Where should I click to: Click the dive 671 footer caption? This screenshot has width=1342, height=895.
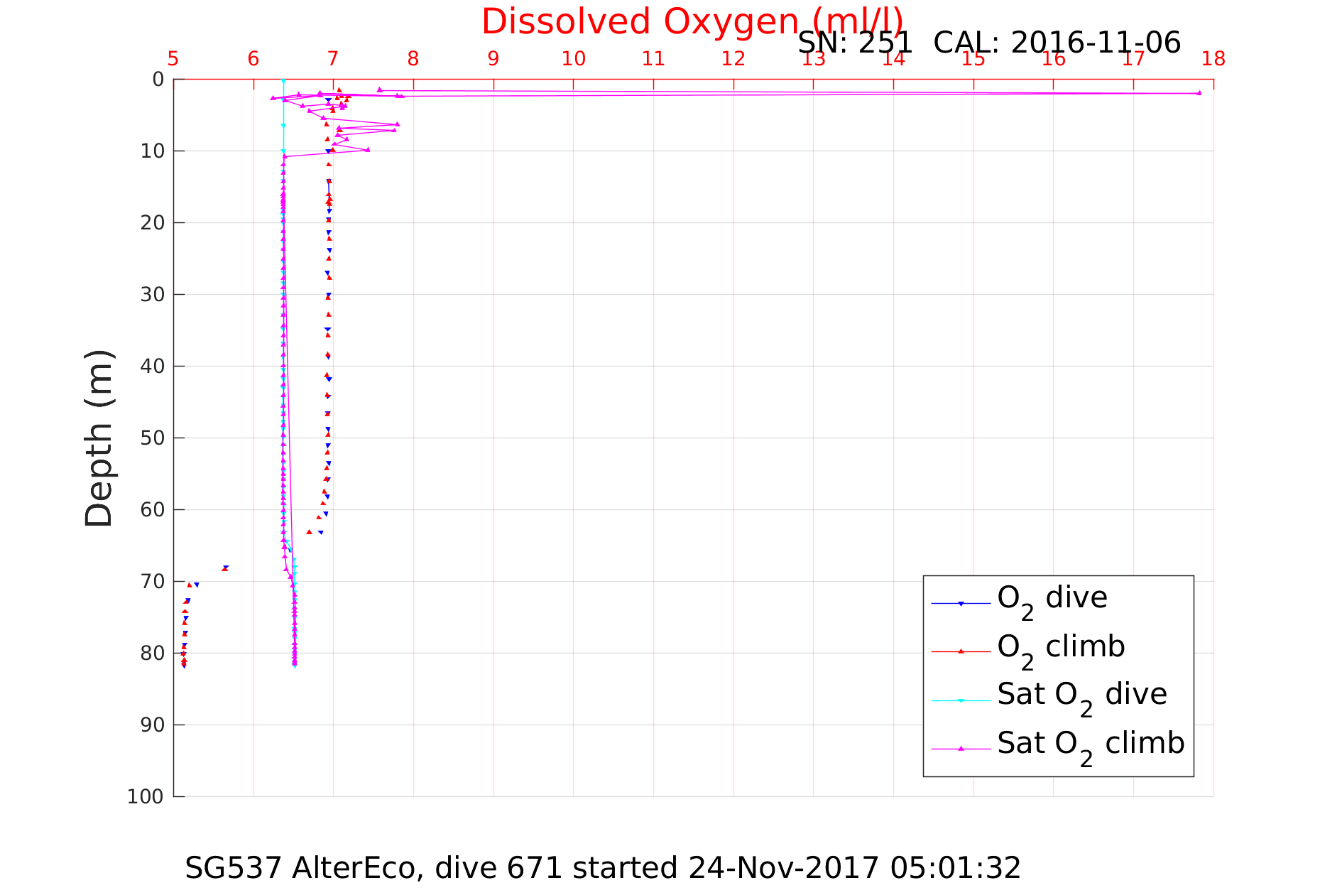[603, 868]
